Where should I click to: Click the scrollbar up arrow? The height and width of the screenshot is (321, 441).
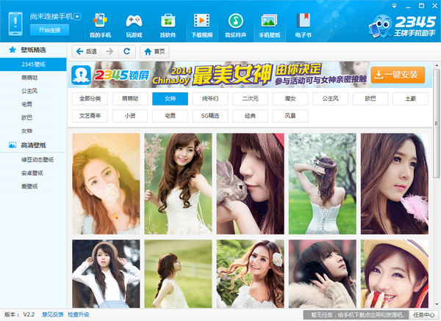coord(436,65)
